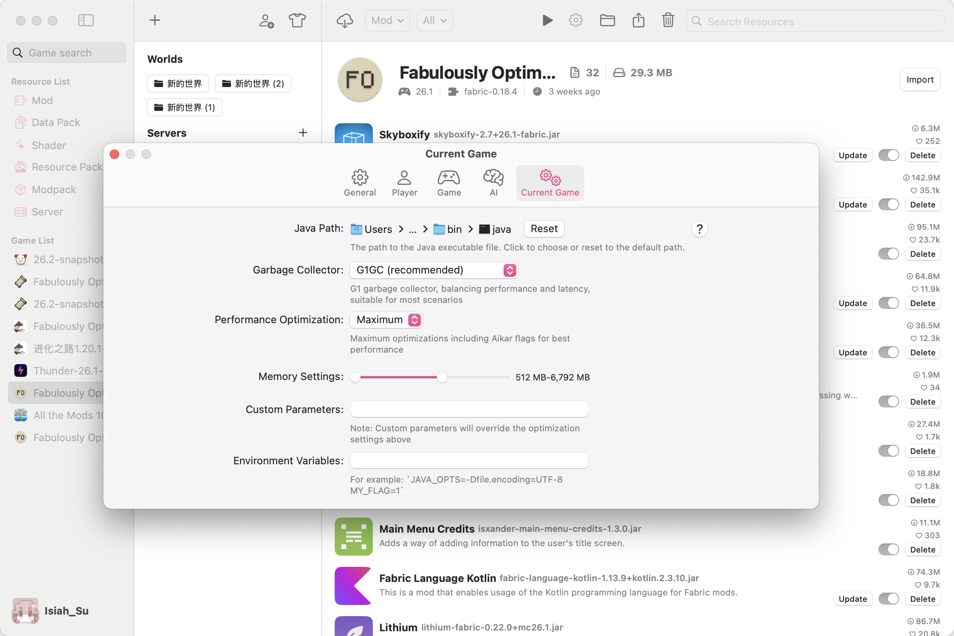Click the trash delete icon
The height and width of the screenshot is (636, 954).
pos(668,20)
